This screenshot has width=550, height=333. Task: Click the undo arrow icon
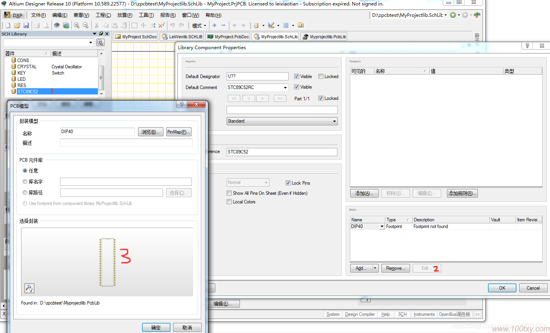(x=172, y=25)
